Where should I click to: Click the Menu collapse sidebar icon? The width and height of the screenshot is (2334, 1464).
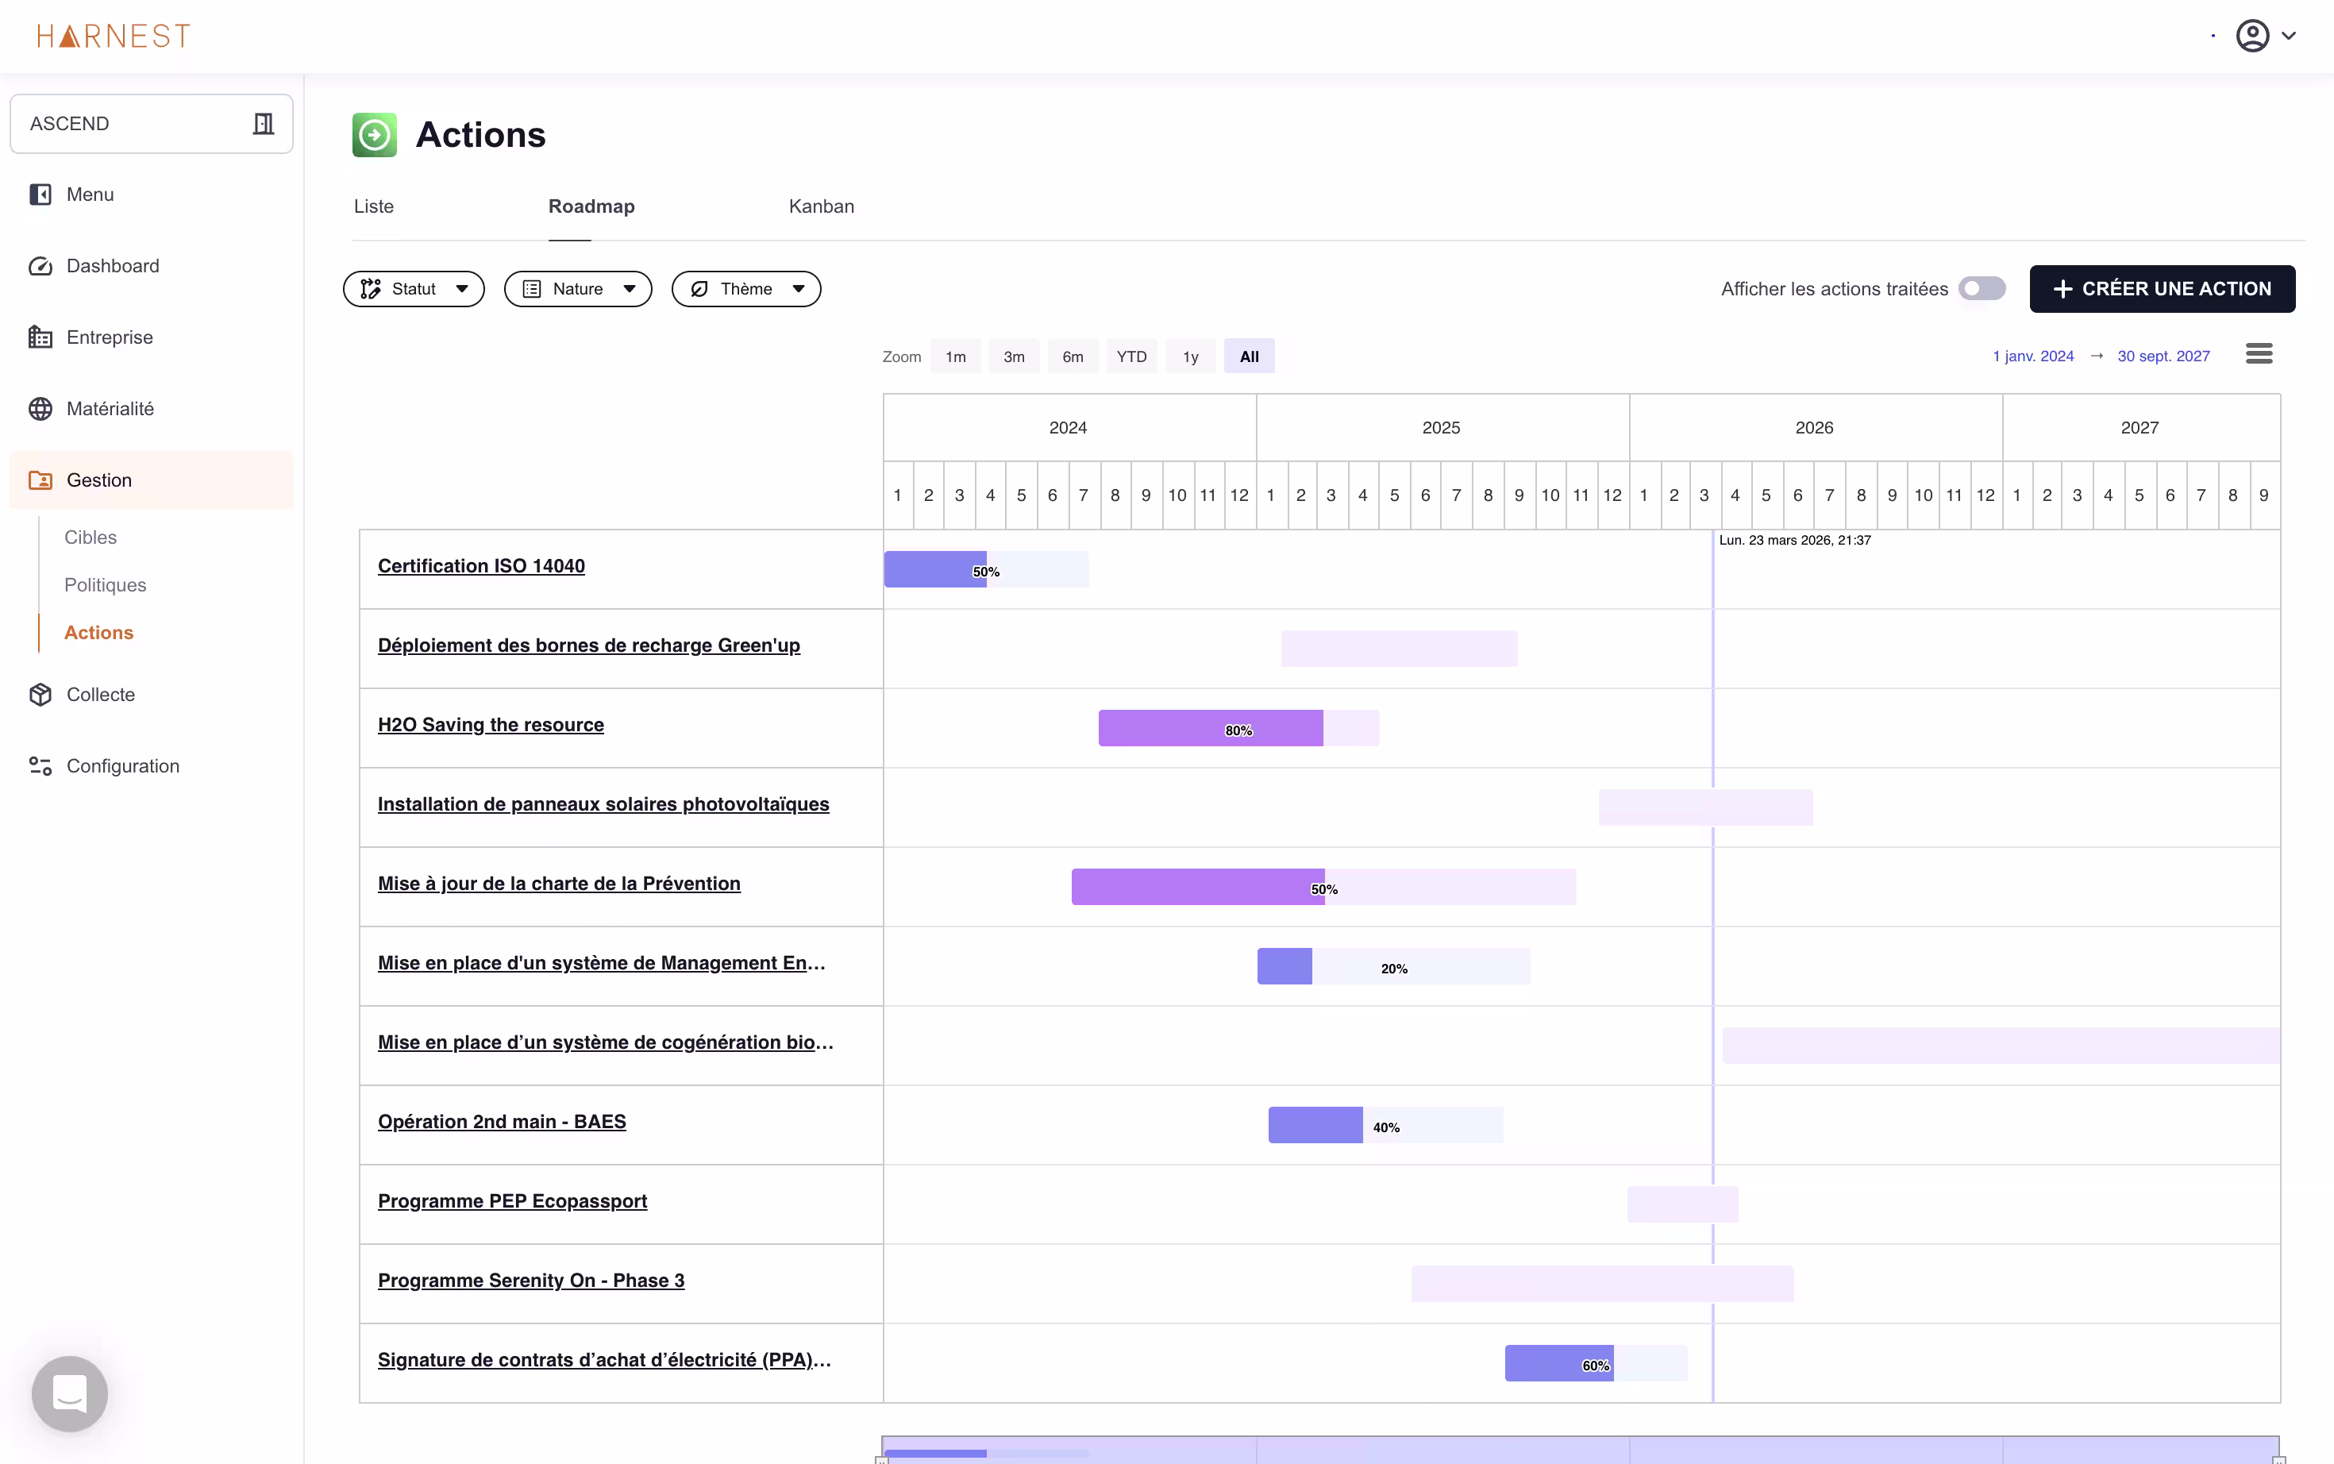coord(40,195)
